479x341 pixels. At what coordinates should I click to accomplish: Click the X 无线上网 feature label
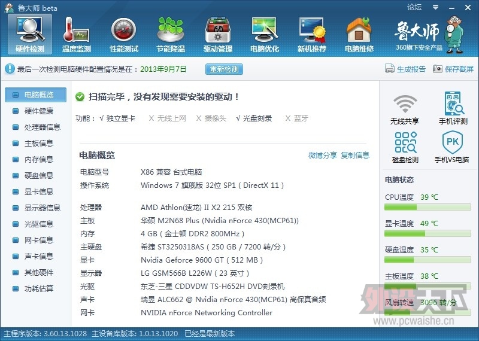point(168,118)
